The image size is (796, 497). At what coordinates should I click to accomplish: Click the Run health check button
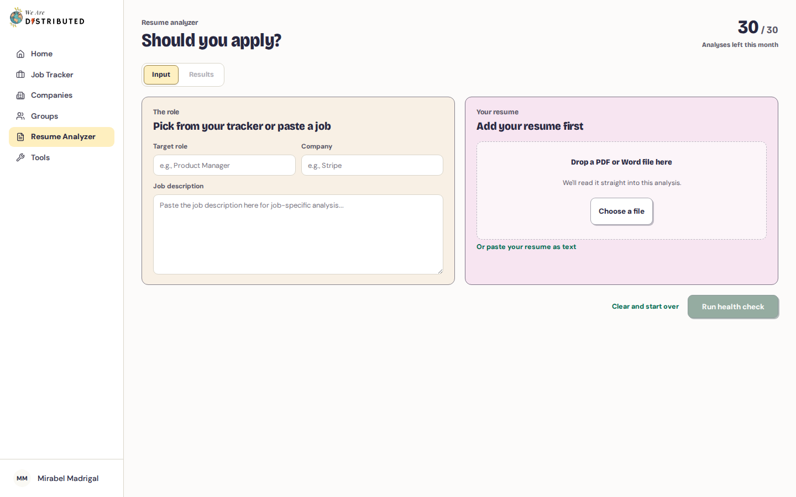(x=733, y=306)
